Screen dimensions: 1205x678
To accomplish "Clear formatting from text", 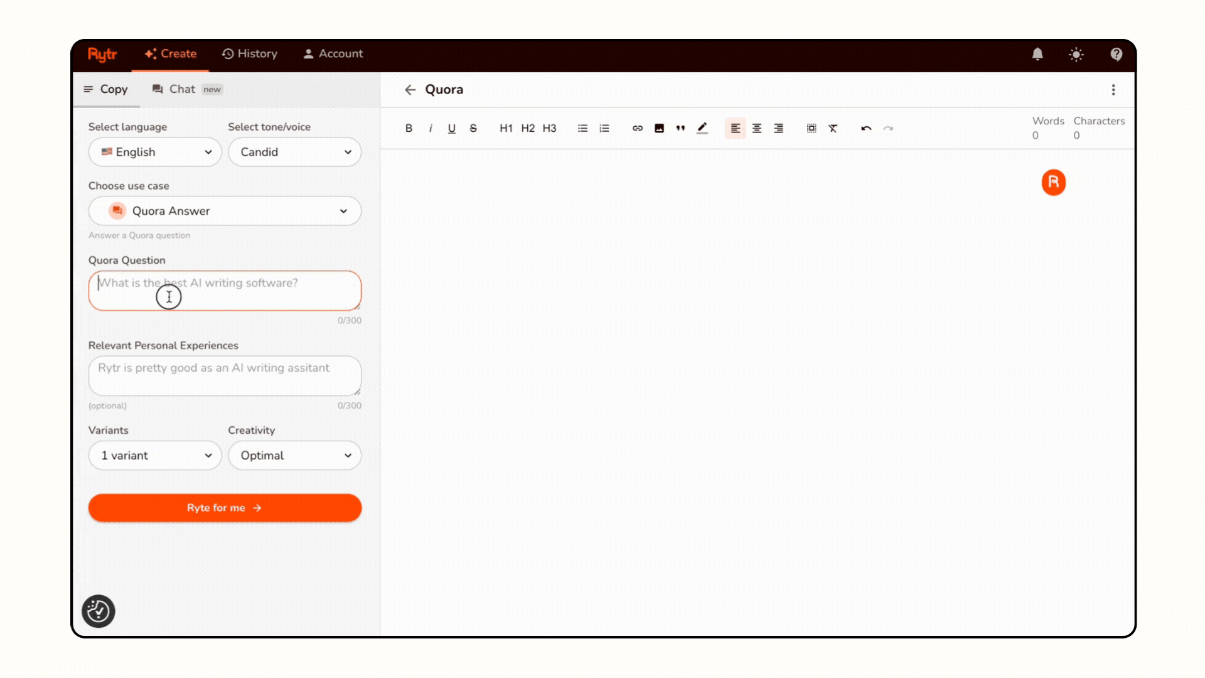I will point(833,128).
